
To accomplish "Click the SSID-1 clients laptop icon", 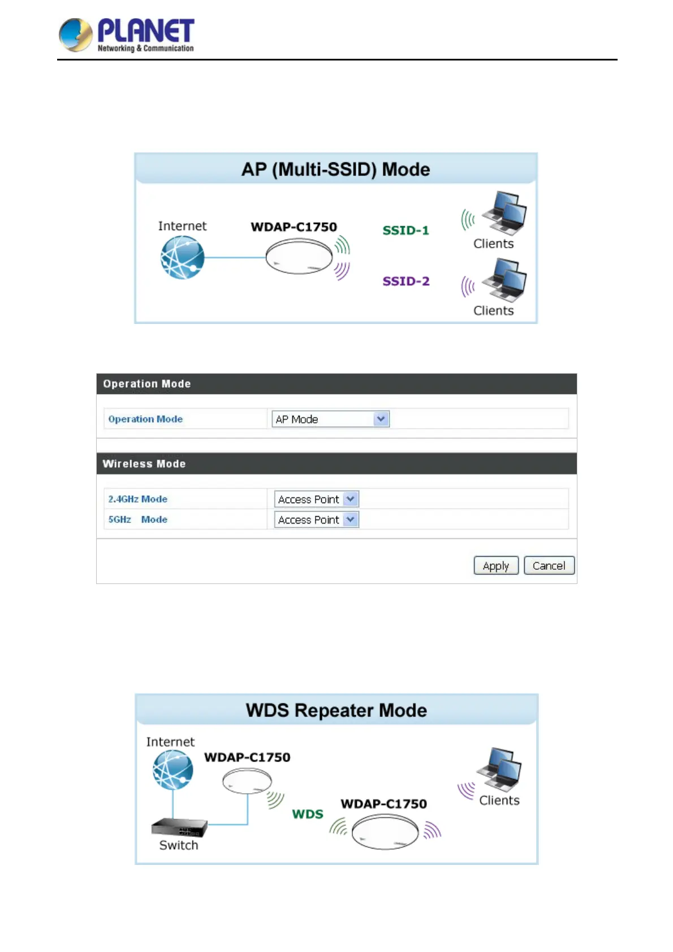I will point(504,213).
